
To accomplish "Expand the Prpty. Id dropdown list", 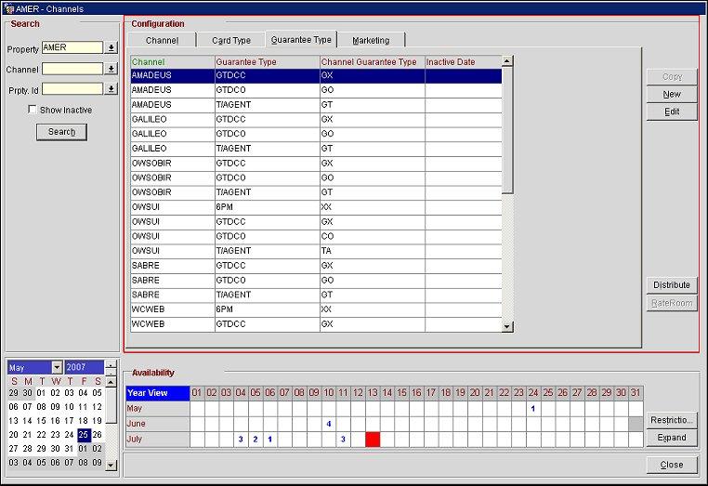I will tap(111, 89).
